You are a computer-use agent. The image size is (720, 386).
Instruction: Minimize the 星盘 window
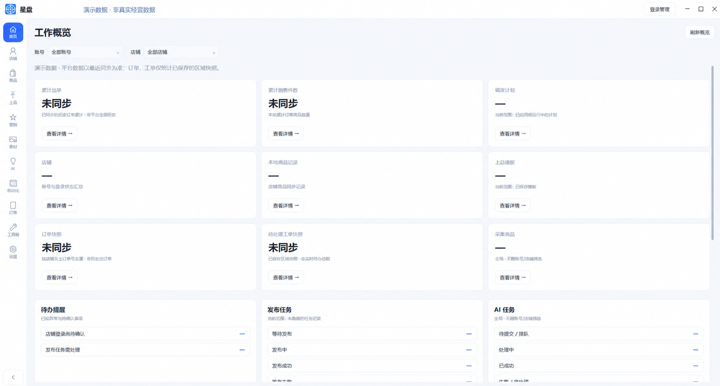tap(687, 9)
